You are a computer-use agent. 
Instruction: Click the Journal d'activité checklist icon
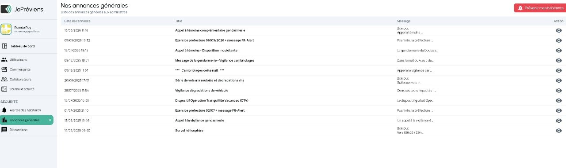tap(4, 89)
